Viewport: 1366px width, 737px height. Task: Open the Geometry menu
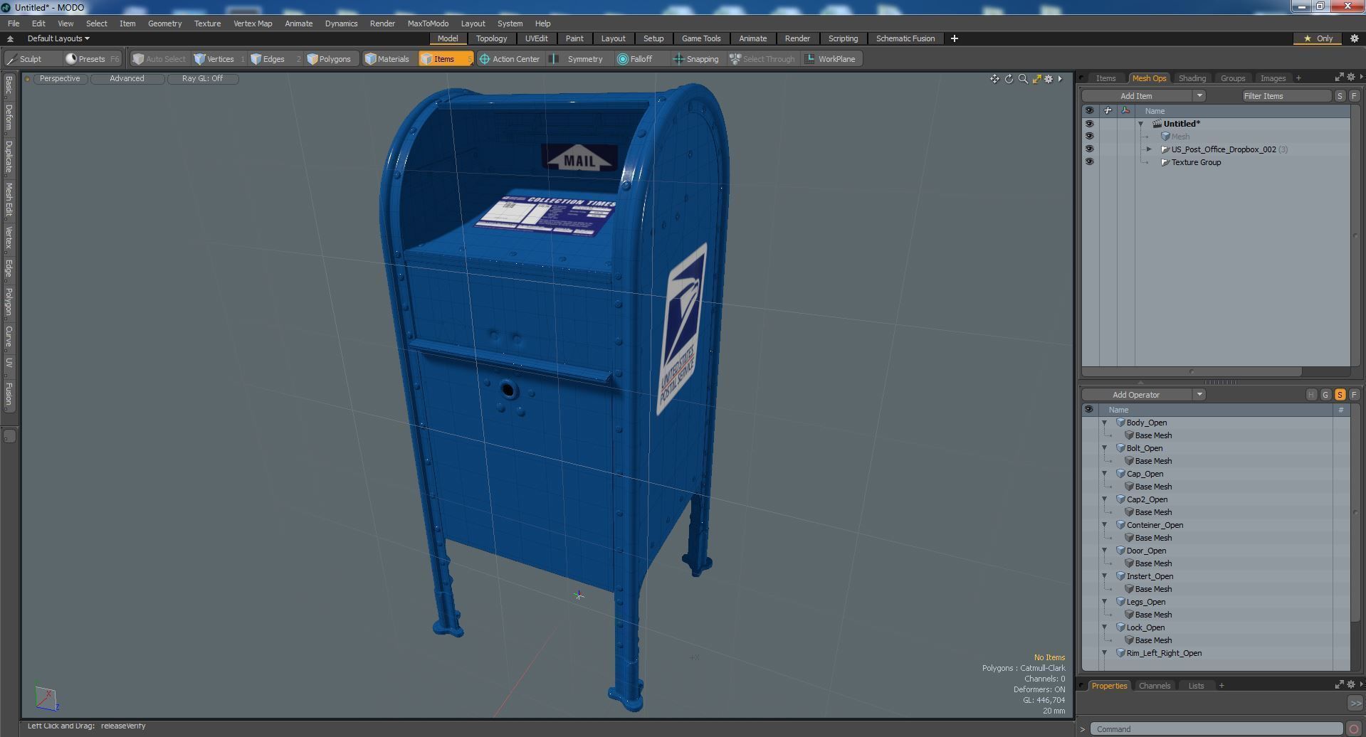pos(164,23)
